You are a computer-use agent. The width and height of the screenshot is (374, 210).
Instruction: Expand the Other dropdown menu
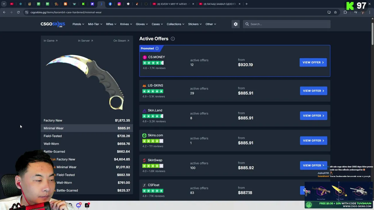click(x=211, y=24)
